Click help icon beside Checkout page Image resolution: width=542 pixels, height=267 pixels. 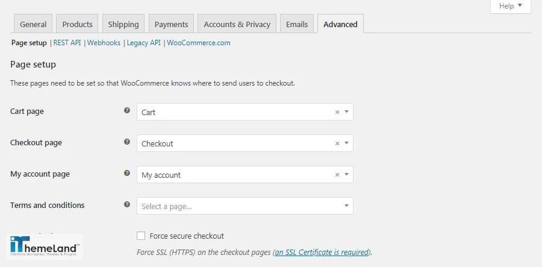point(127,142)
